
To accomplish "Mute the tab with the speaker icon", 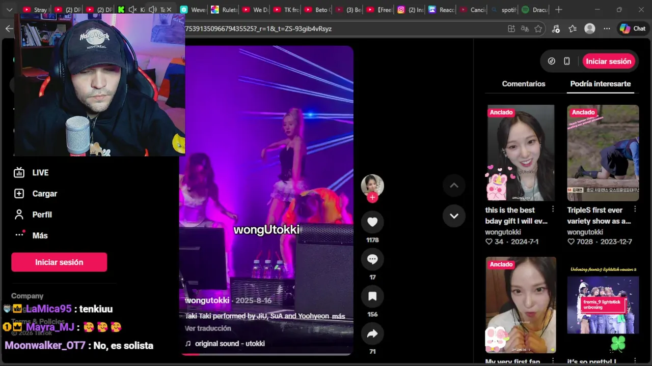I will click(152, 10).
